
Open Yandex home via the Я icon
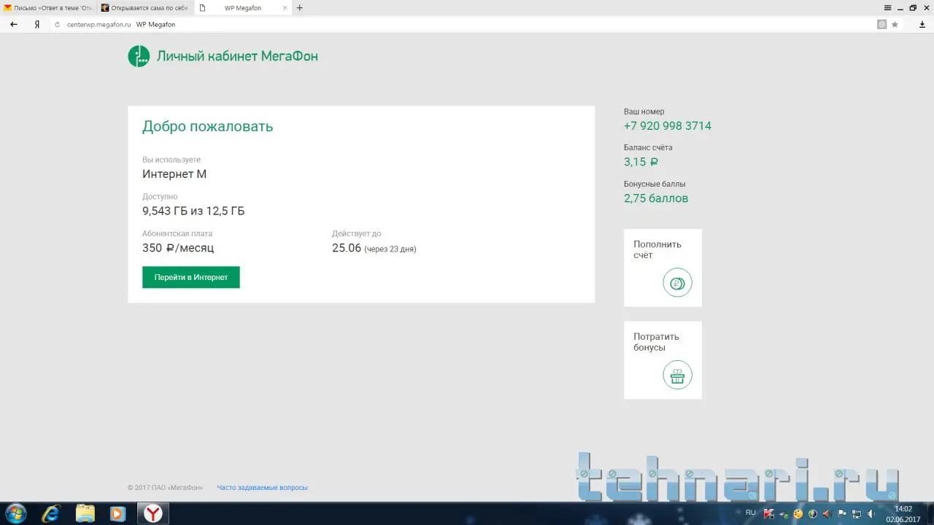coord(36,24)
